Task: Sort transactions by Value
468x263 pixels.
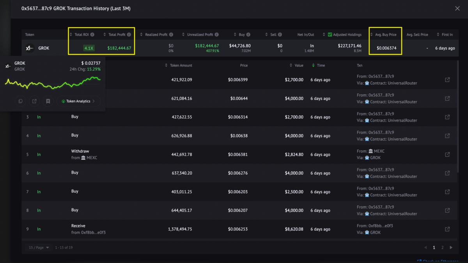Action: (x=291, y=65)
